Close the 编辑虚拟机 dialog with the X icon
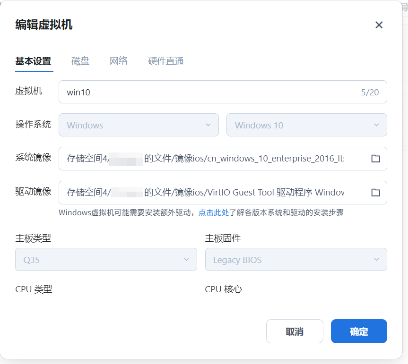 click(x=379, y=25)
